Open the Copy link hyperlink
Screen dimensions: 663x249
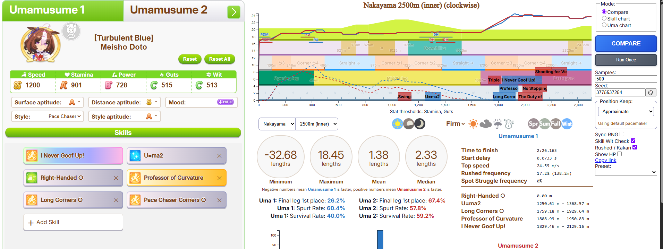pyautogui.click(x=605, y=160)
